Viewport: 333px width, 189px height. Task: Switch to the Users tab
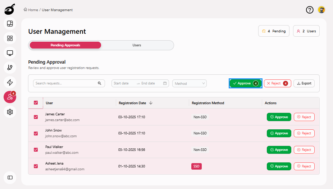click(137, 45)
